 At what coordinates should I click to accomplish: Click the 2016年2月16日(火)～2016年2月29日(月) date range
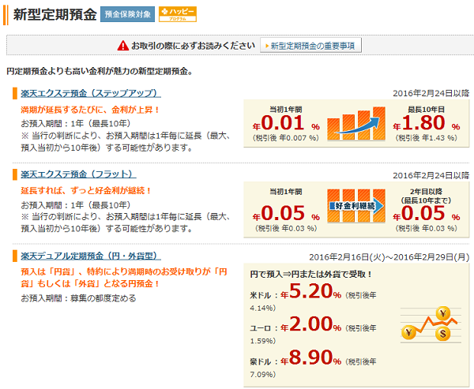tap(389, 257)
